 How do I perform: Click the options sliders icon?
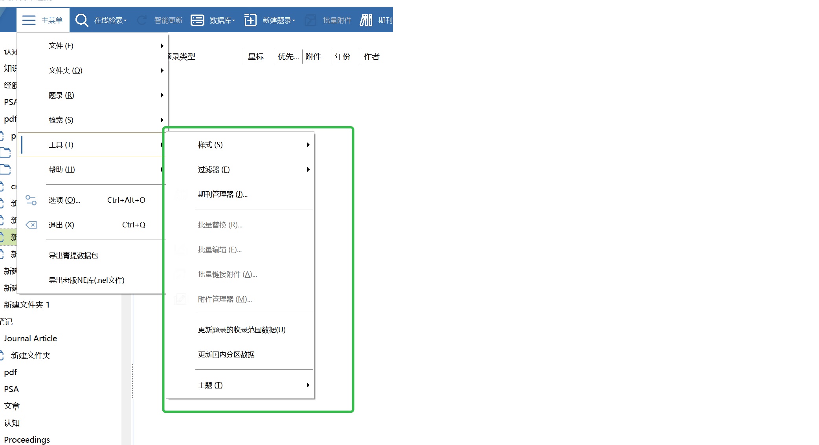coord(31,200)
